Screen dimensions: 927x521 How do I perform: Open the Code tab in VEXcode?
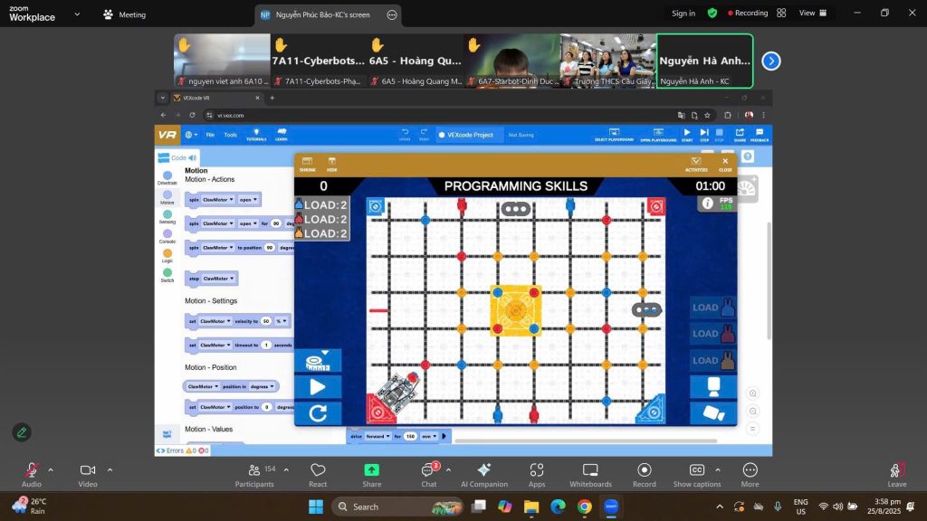pyautogui.click(x=177, y=157)
